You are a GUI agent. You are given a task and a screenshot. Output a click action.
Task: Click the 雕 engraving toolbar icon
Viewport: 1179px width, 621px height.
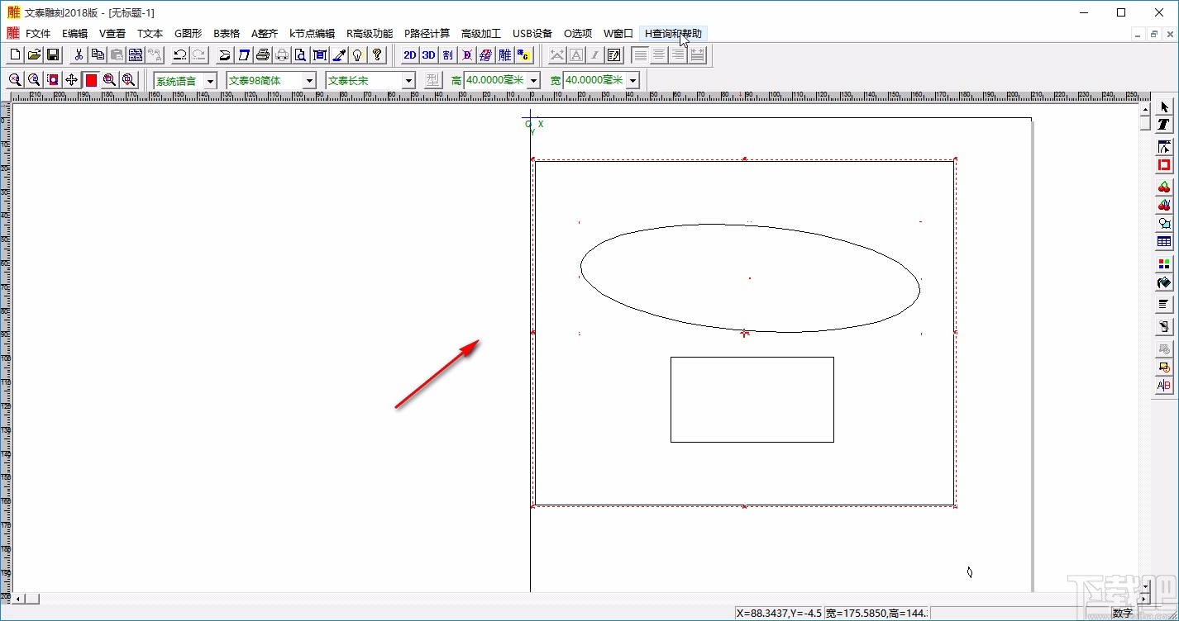click(x=504, y=55)
